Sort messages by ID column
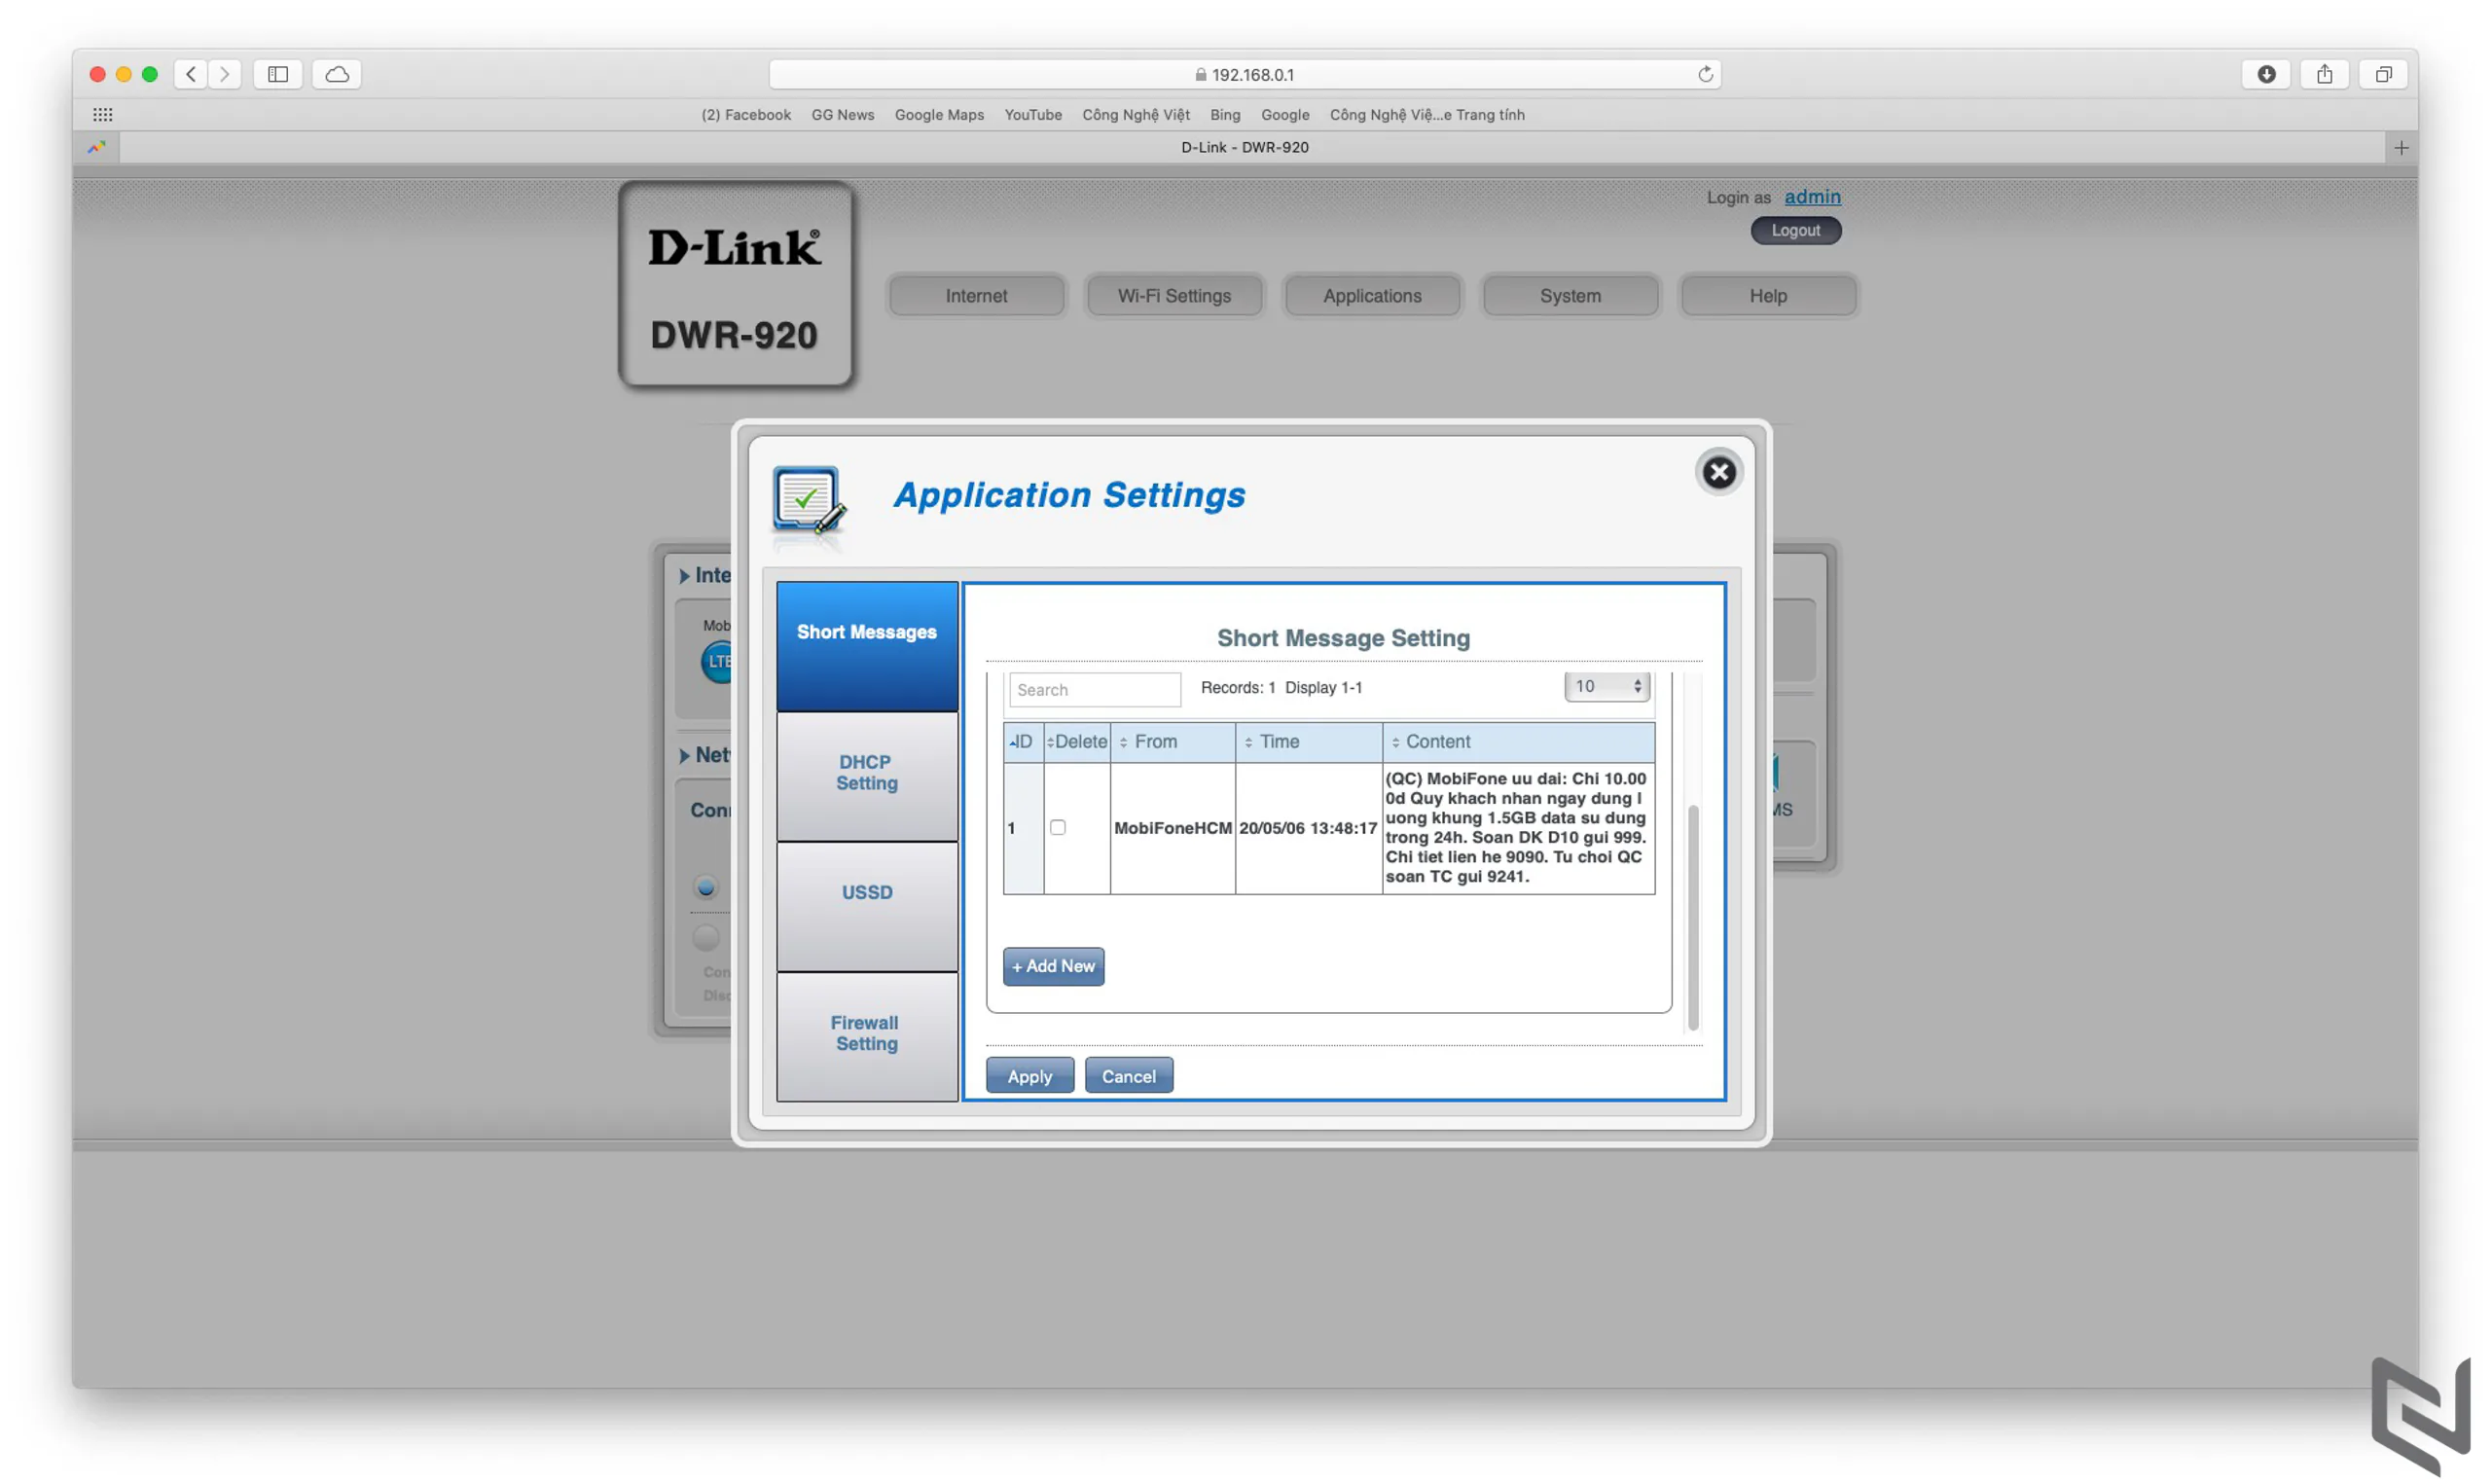This screenshot has height=1484, width=2491. [x=1024, y=741]
